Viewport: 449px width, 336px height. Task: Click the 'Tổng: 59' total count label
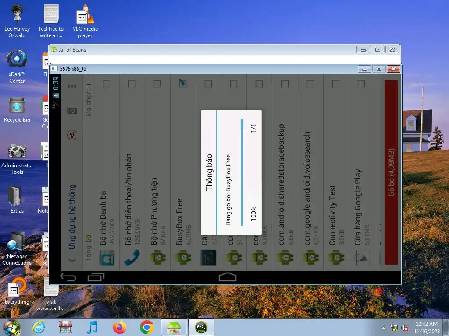(x=89, y=248)
